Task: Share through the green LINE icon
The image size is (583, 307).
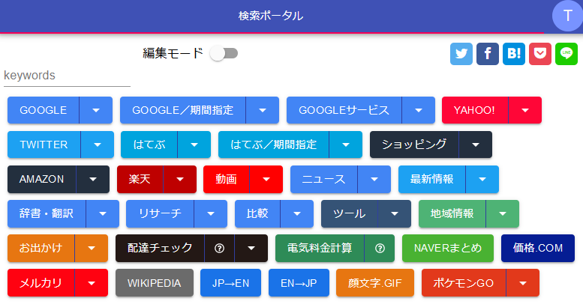Action: coord(566,54)
